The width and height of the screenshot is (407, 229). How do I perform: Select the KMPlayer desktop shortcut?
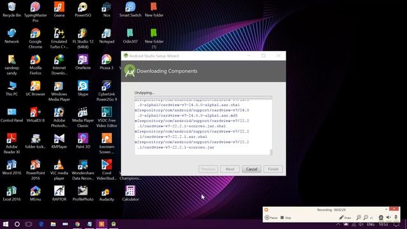tap(59, 141)
